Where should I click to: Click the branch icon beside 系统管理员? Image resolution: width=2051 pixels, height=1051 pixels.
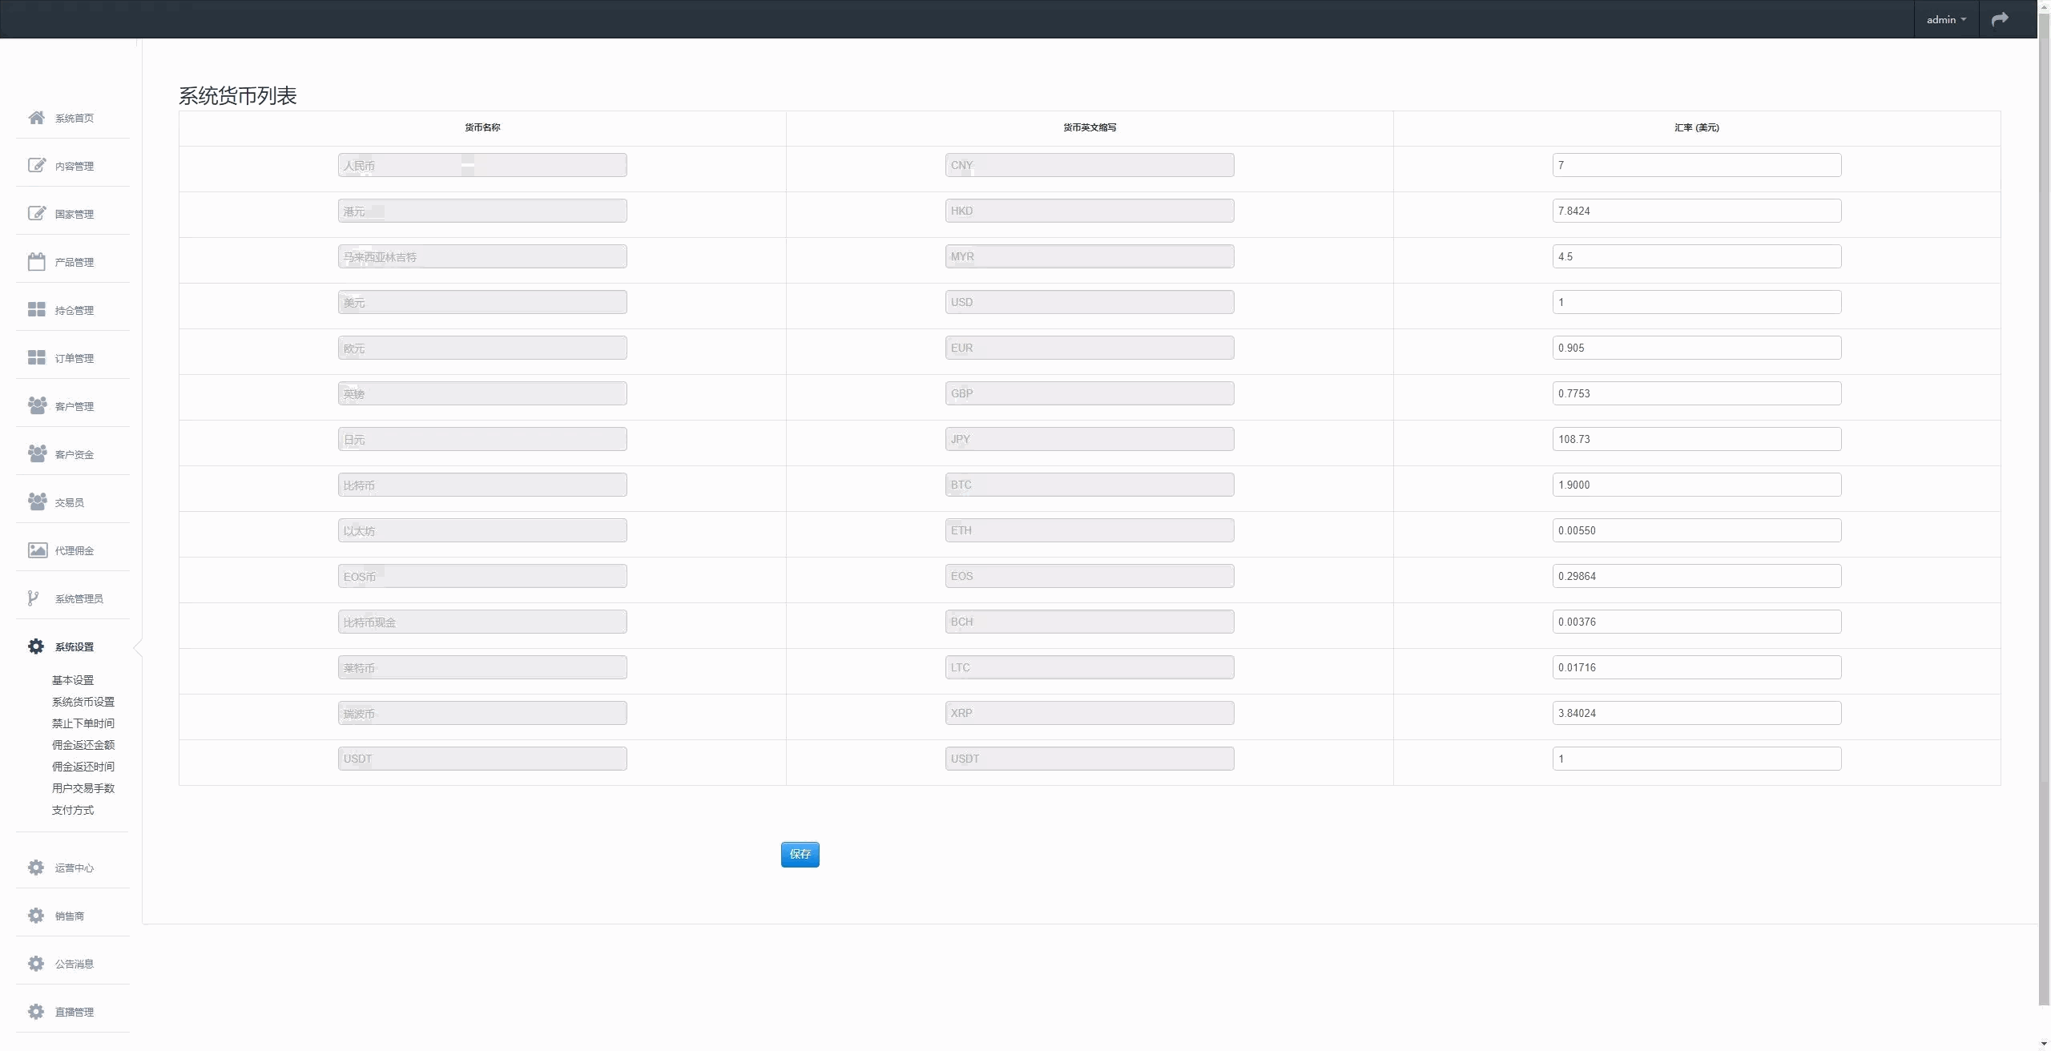pos(34,598)
